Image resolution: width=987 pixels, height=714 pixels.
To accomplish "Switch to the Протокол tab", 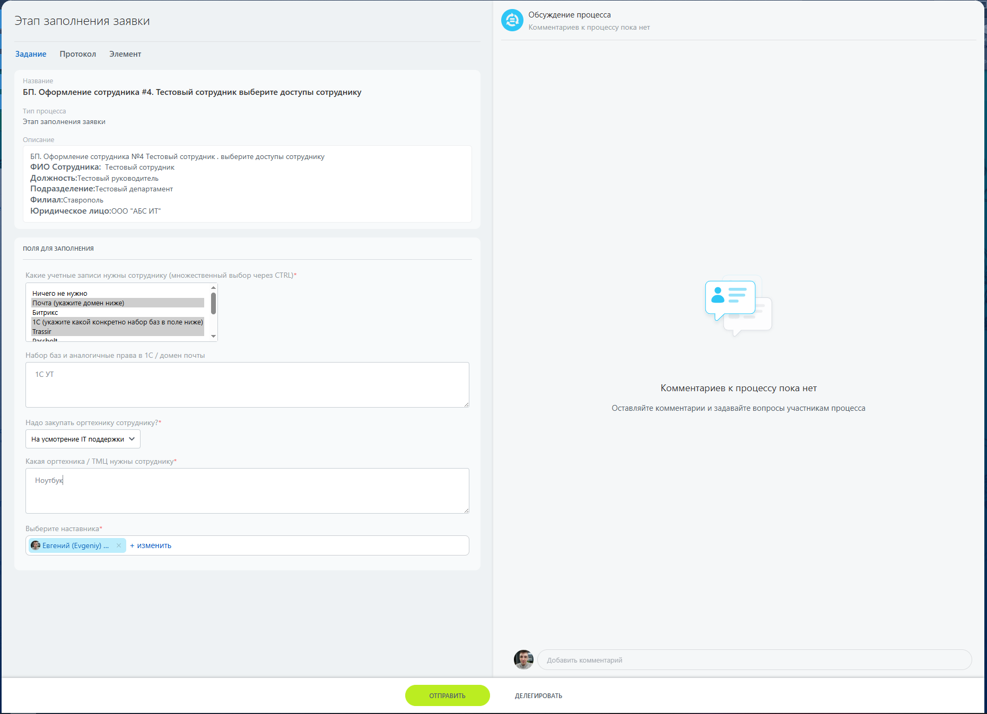I will (x=78, y=54).
